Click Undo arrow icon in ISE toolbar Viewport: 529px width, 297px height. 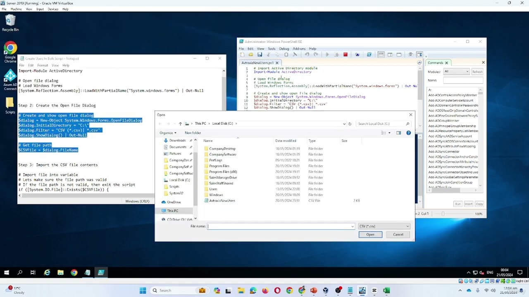[307, 54]
